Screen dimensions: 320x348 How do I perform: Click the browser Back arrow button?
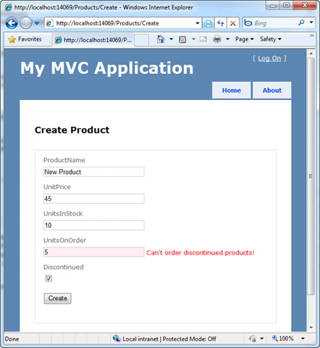tap(12, 23)
